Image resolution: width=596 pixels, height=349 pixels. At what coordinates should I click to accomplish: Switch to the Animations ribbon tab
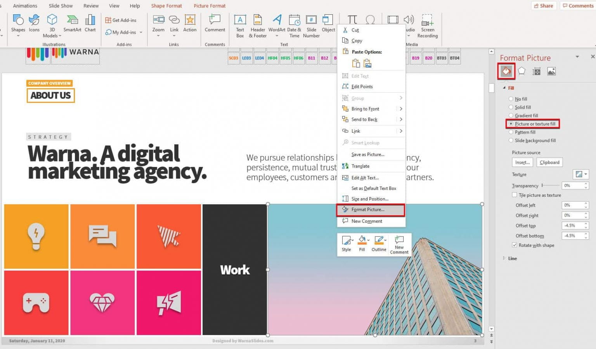[x=25, y=6]
